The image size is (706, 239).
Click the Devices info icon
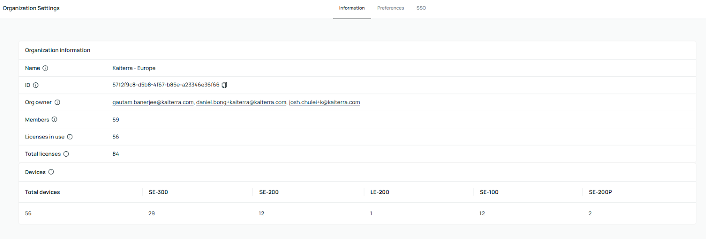(x=51, y=172)
